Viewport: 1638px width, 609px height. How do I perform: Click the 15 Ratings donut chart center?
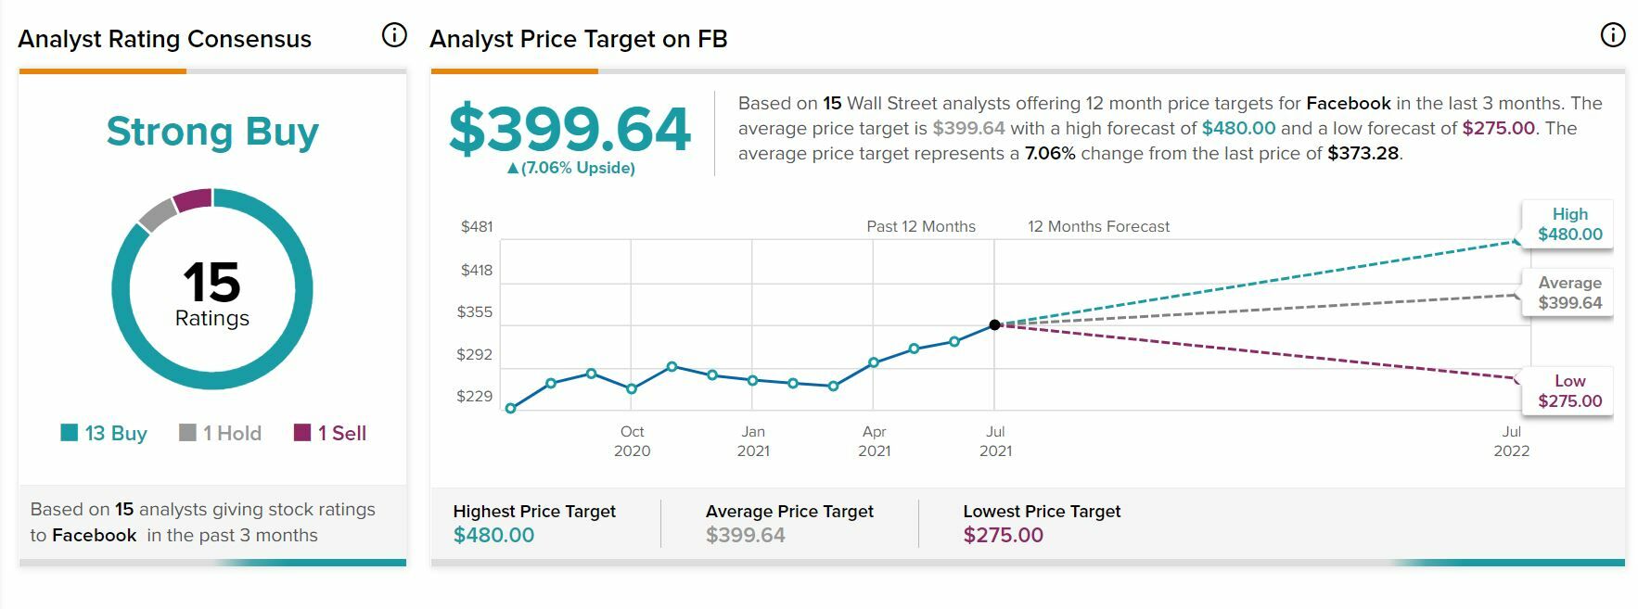point(212,293)
